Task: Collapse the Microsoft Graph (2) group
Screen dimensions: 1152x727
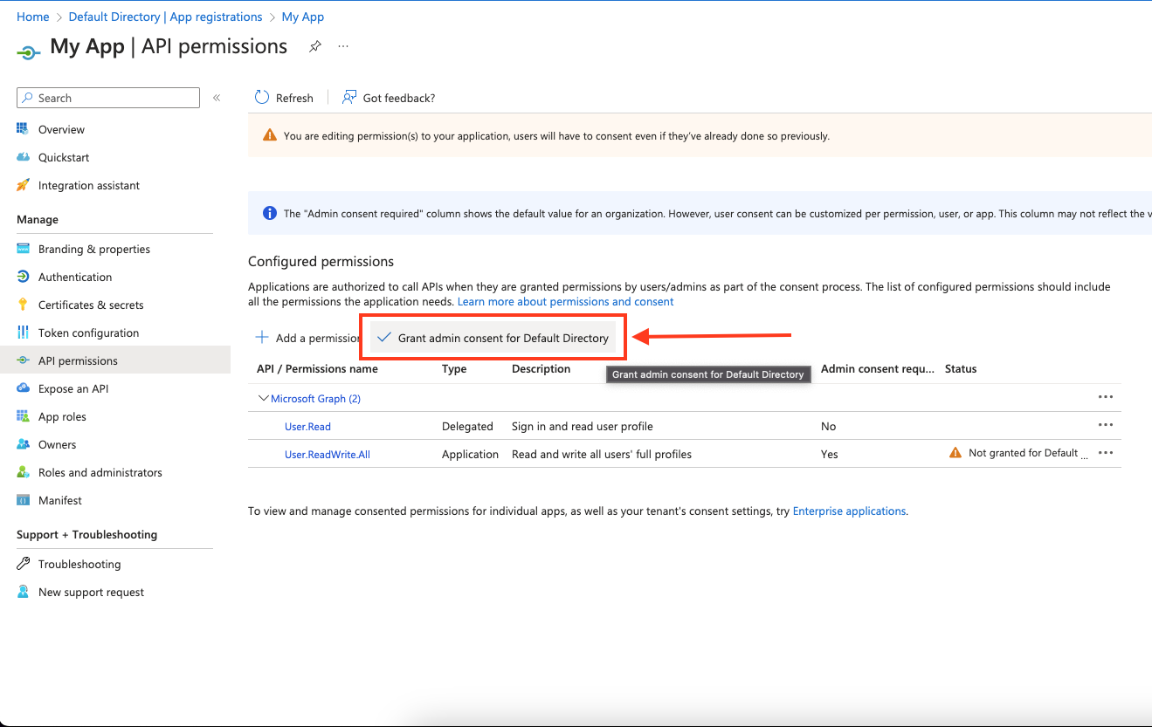Action: pos(264,398)
